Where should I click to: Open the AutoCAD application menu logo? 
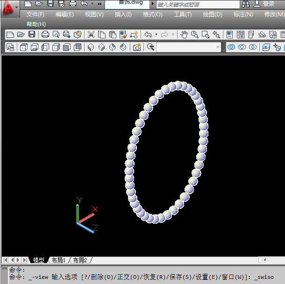(x=9, y=8)
